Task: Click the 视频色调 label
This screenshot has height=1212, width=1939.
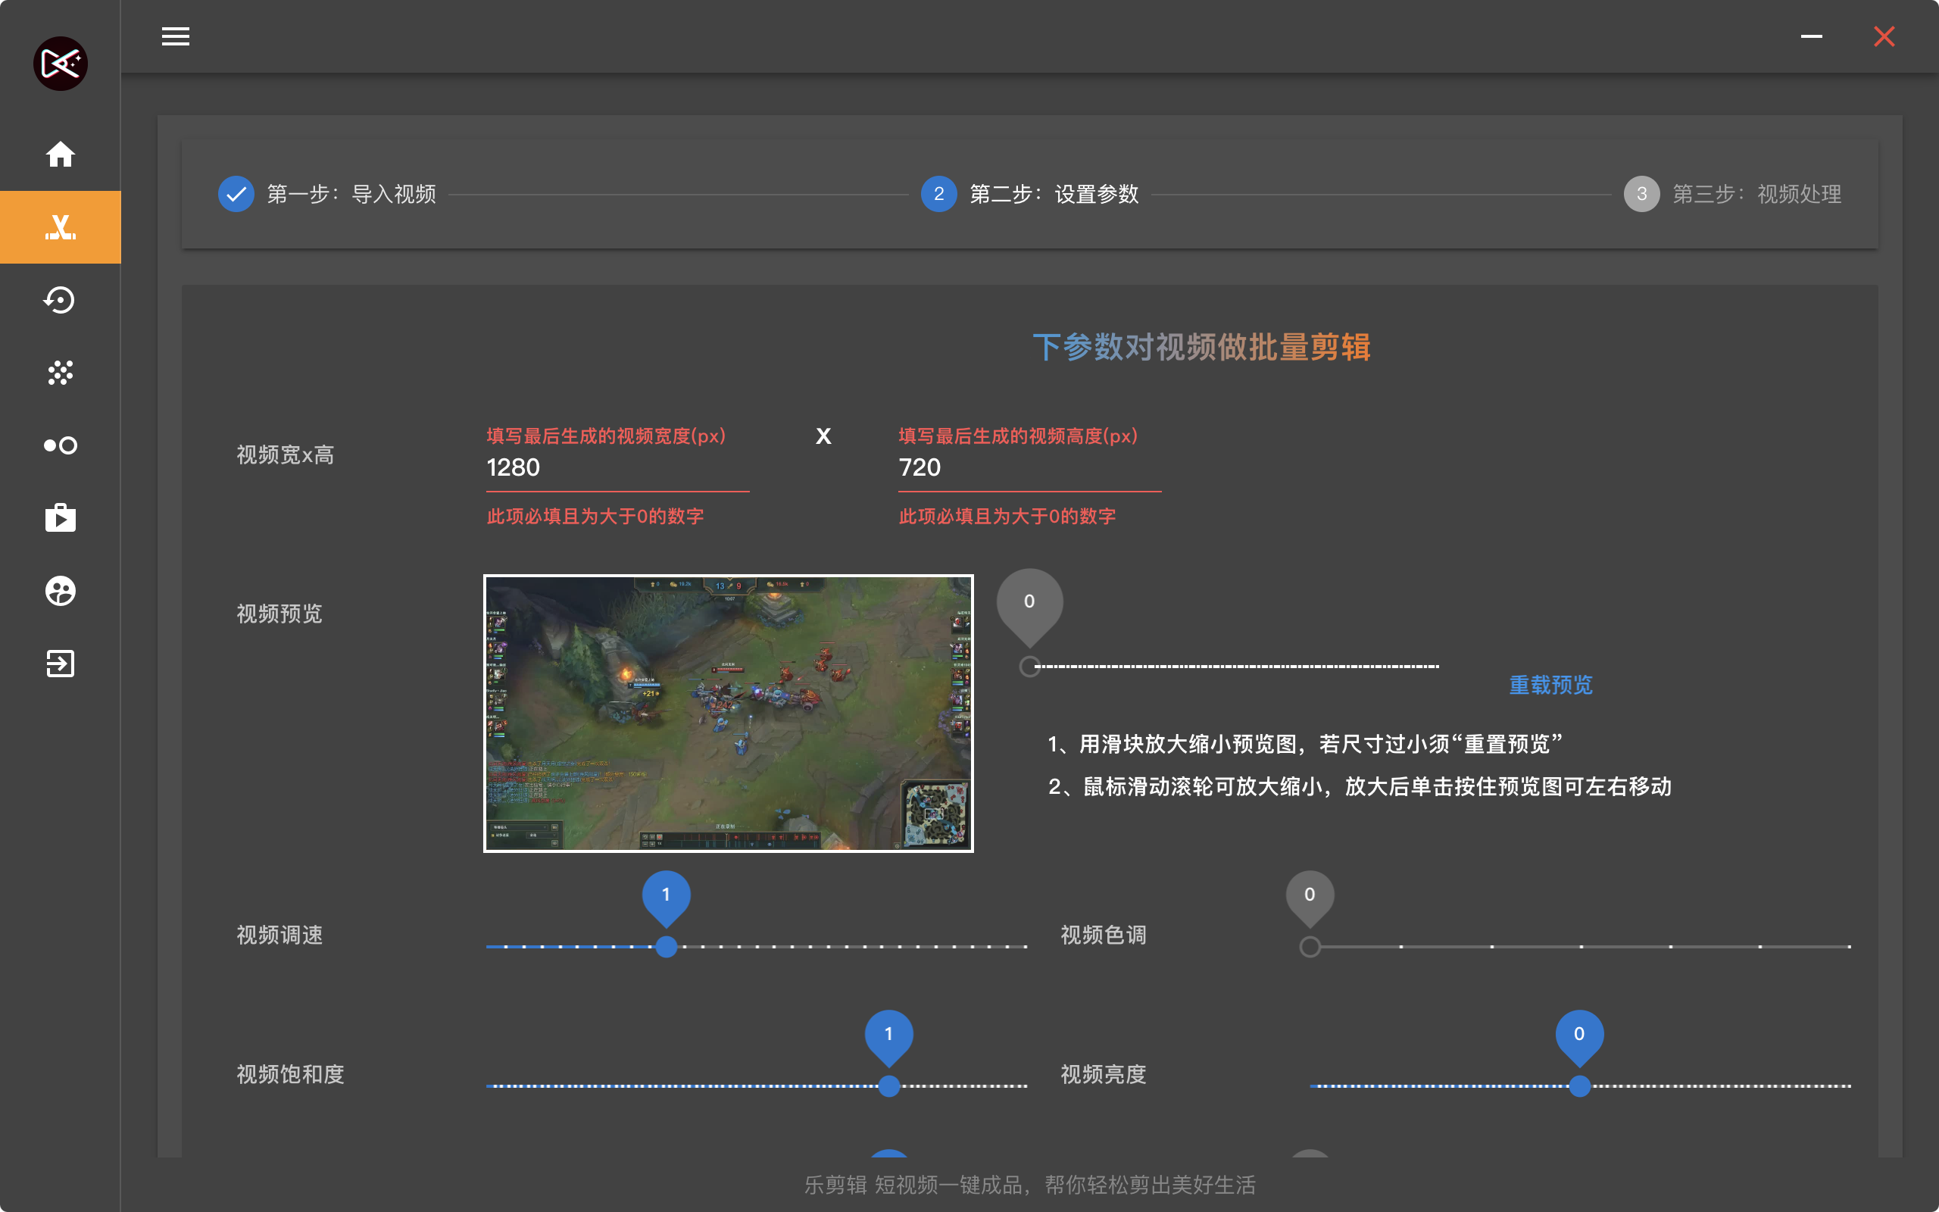Action: coord(1104,936)
